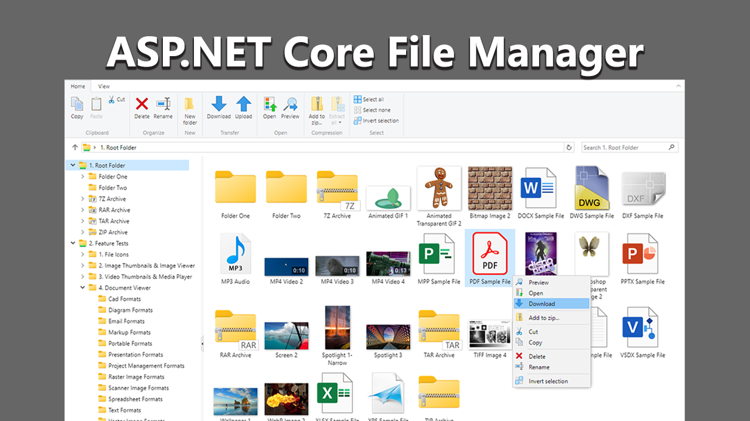Choose Rename in context menu

point(551,367)
